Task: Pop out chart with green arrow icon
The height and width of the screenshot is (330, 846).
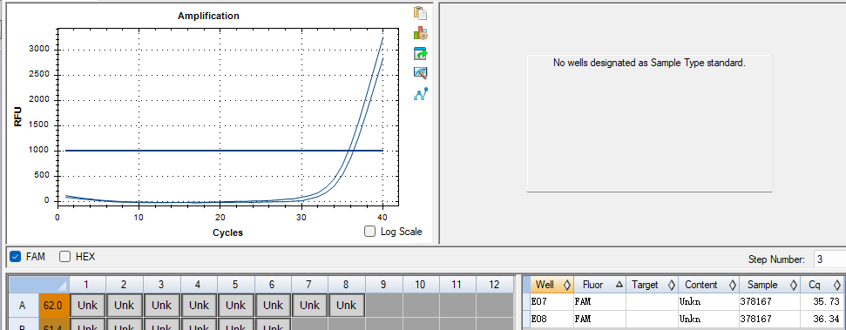Action: coord(420,53)
